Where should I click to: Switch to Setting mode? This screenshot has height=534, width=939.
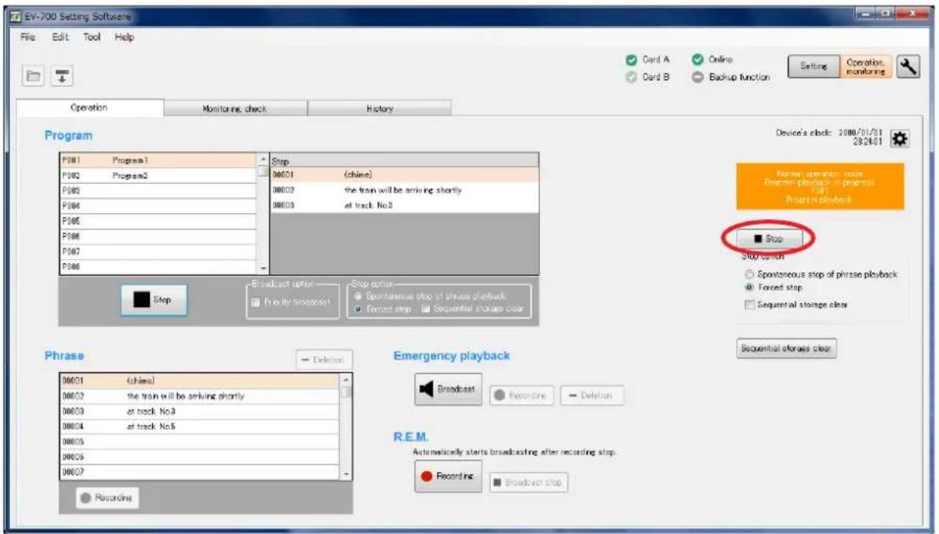814,67
